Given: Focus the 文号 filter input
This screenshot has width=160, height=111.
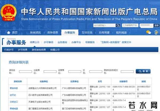Looking at the screenshot, I should click(x=96, y=71).
